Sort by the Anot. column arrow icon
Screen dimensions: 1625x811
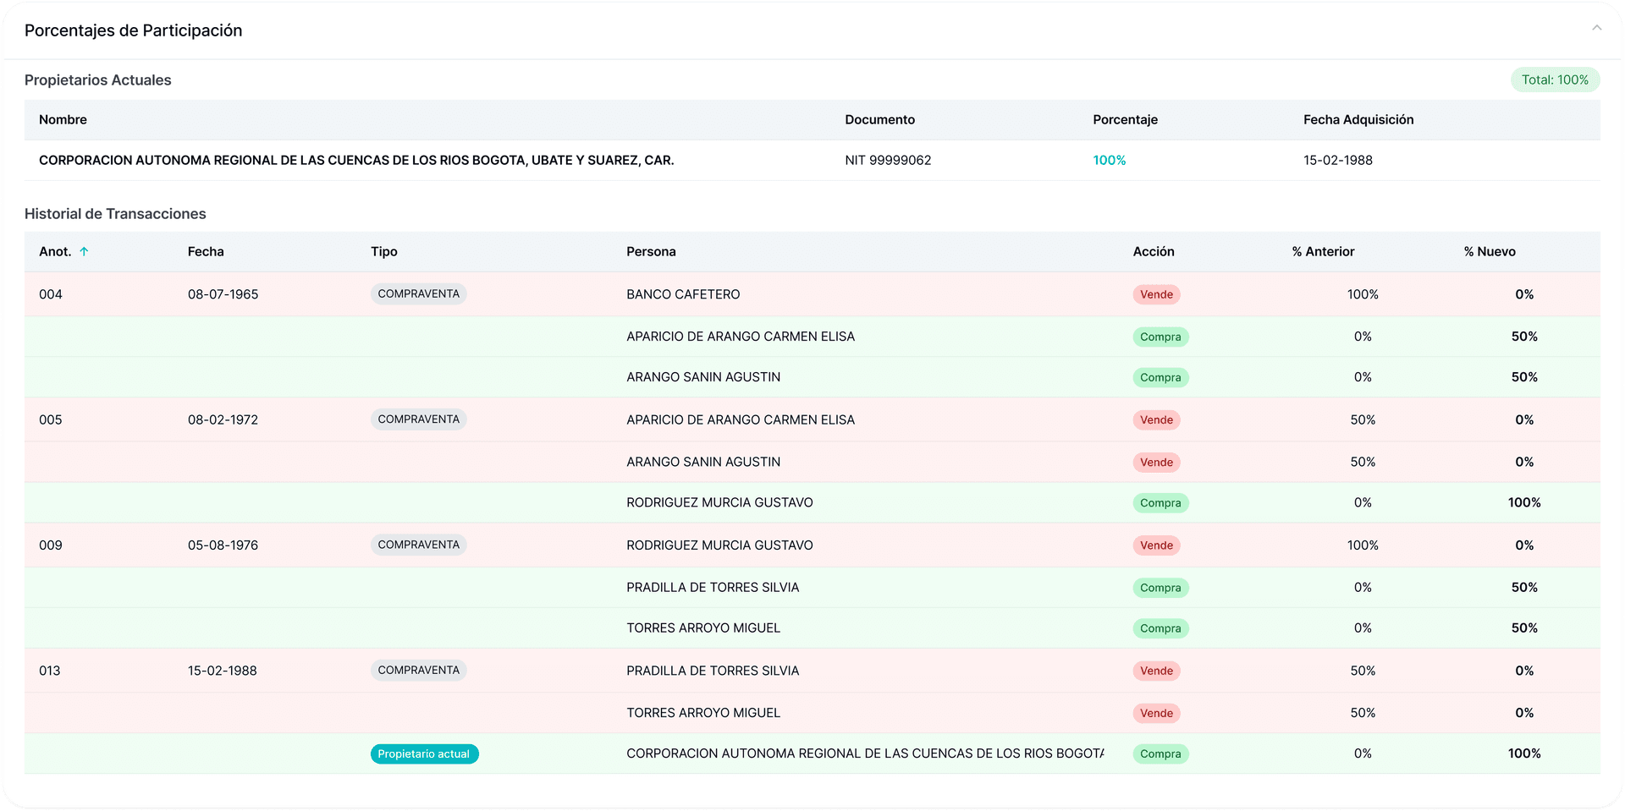click(84, 251)
